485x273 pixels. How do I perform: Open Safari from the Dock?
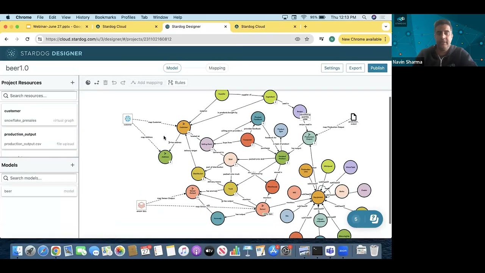(43, 251)
